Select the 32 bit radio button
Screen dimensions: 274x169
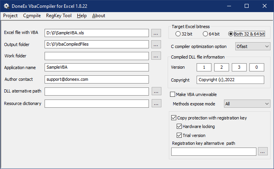coord(179,34)
